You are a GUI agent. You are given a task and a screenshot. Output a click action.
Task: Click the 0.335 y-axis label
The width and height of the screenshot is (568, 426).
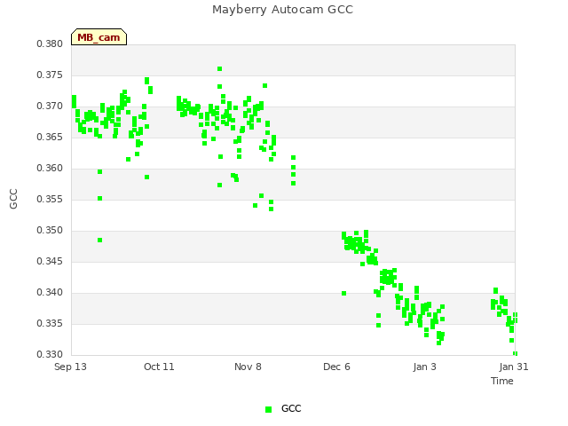point(50,323)
